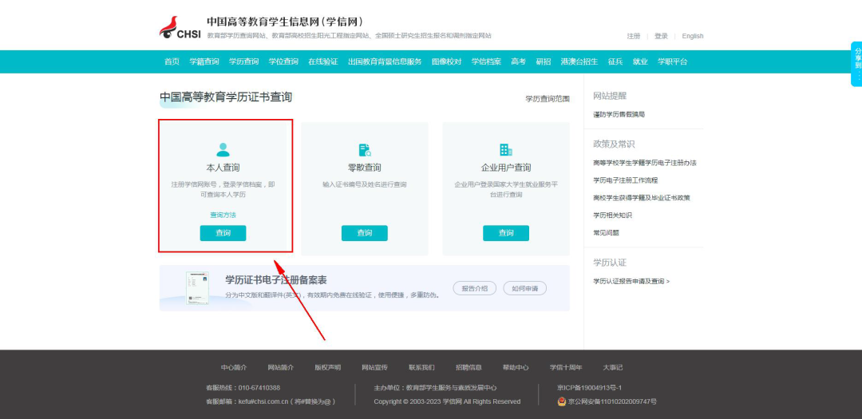Open 学历认证报告申请及查询 link
Image resolution: width=862 pixels, height=419 pixels.
631,282
